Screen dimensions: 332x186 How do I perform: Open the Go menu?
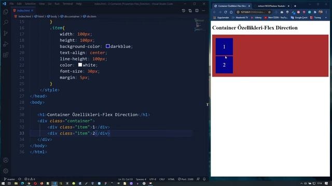[x=50, y=4]
